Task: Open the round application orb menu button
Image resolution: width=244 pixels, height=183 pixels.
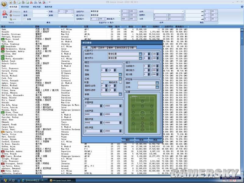Action: coord(4,4)
